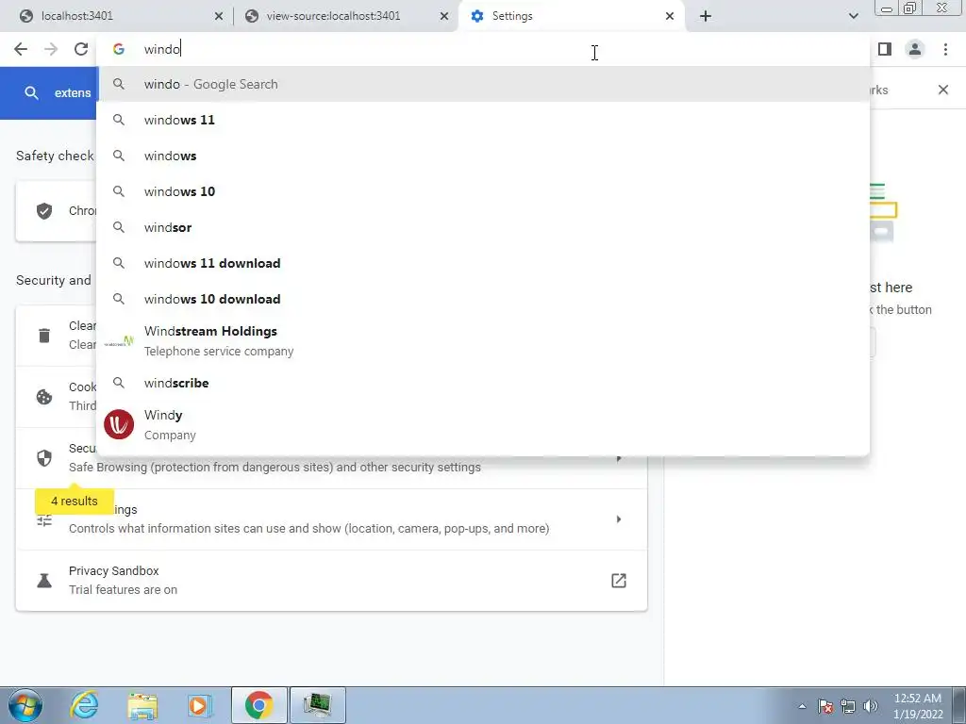Click the Cookies icon
Image resolution: width=966 pixels, height=724 pixels.
point(44,397)
